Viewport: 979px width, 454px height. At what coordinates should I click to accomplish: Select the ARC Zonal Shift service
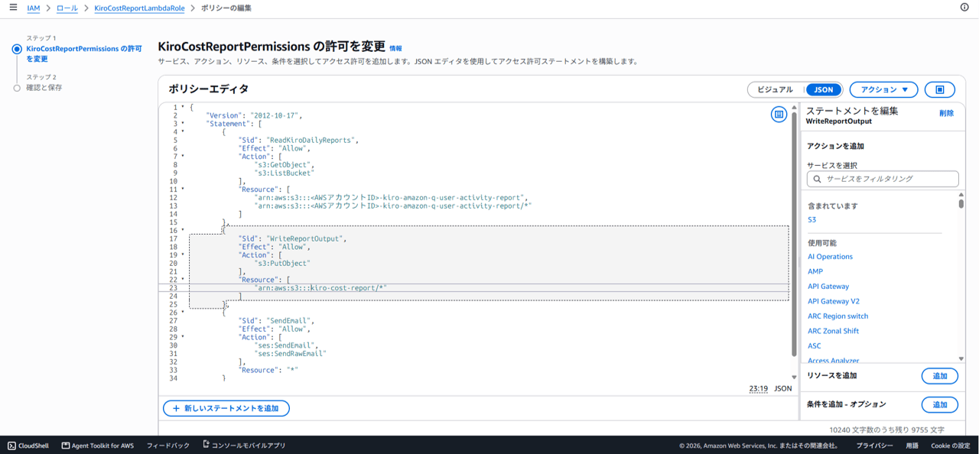[833, 331]
